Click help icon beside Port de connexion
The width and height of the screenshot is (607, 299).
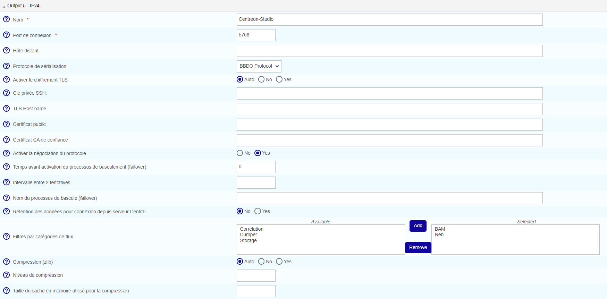[6, 35]
